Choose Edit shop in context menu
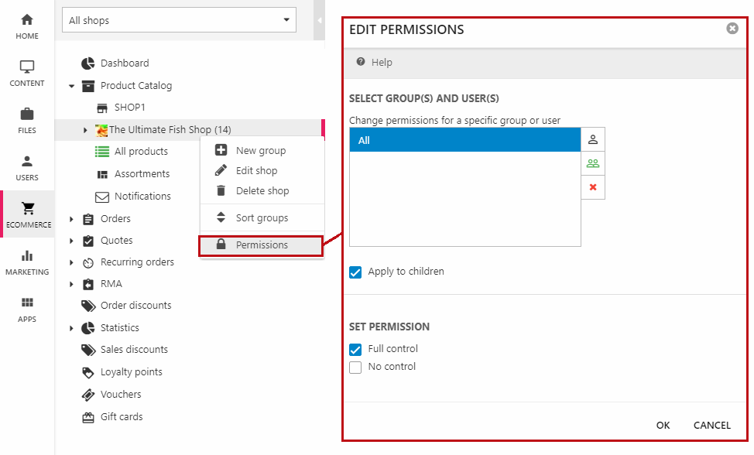 [256, 171]
